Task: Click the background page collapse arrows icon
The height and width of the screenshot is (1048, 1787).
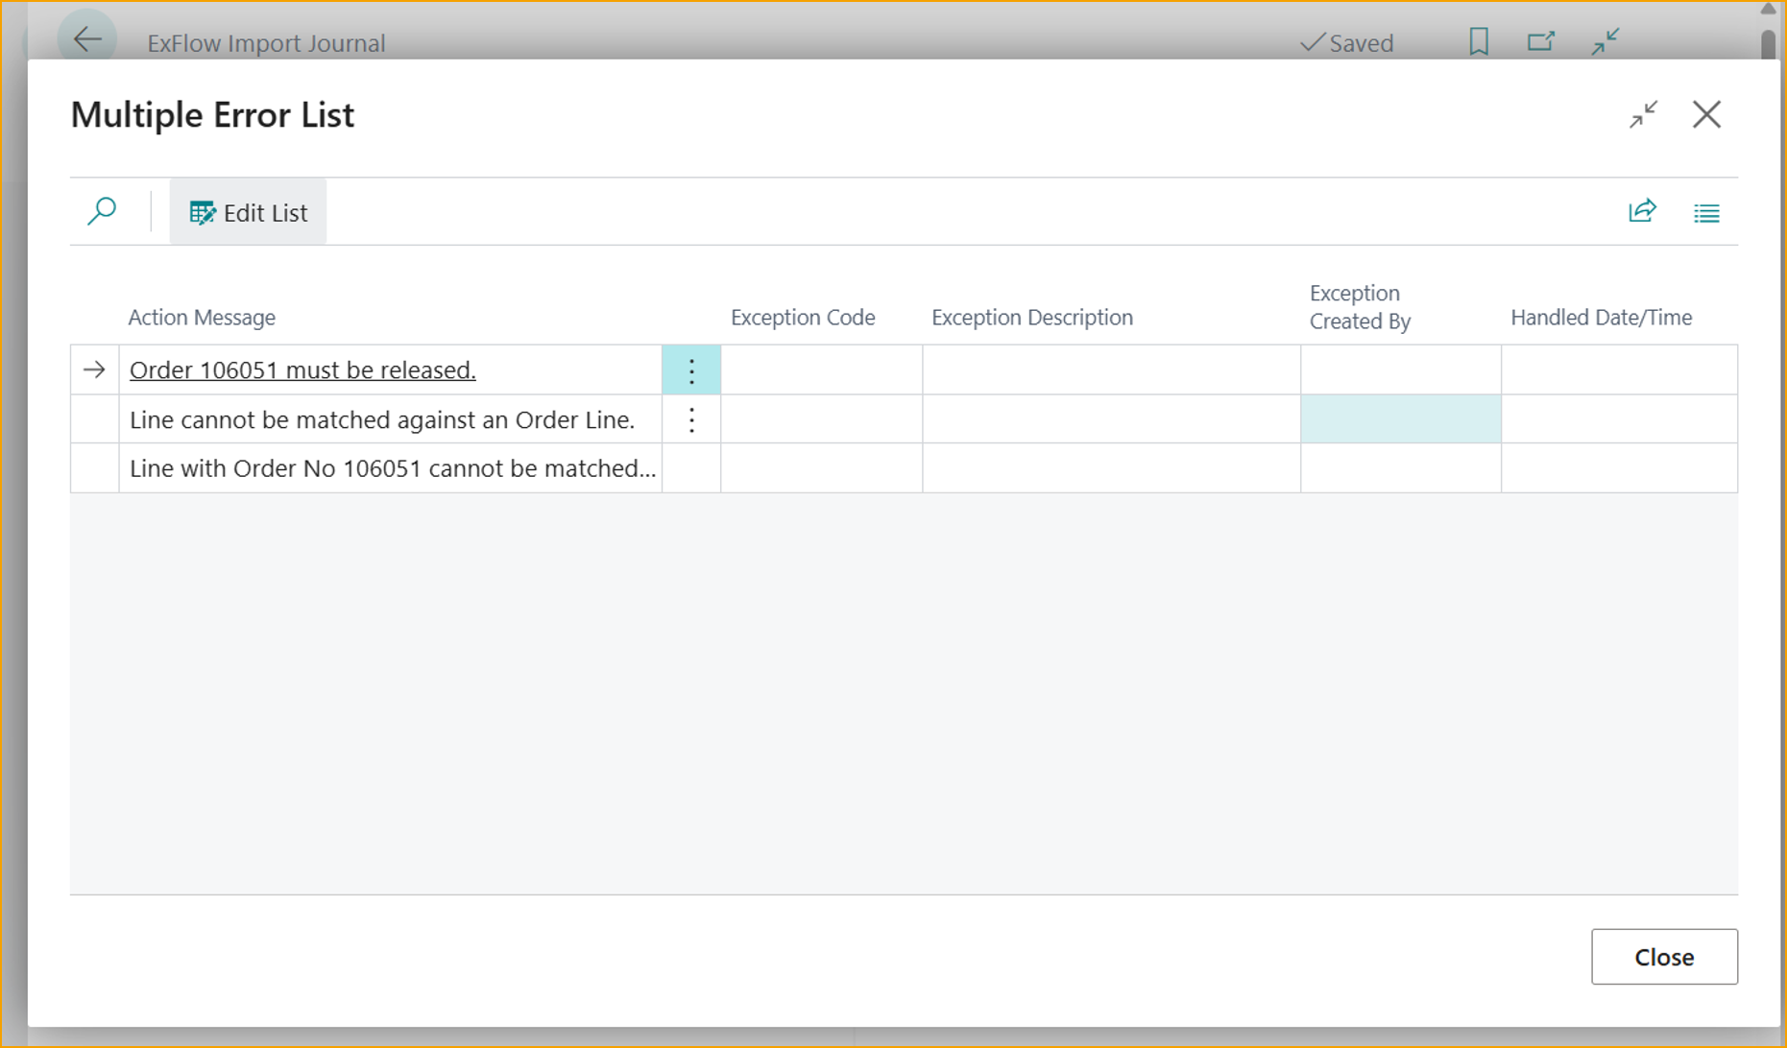Action: coord(1605,42)
